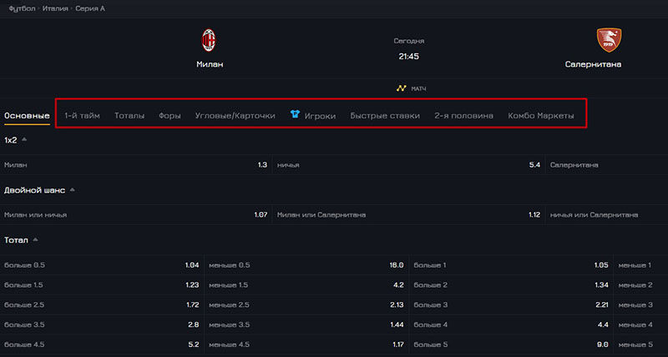Click the Milan club logo
Image resolution: width=668 pixels, height=357 pixels.
(x=210, y=41)
